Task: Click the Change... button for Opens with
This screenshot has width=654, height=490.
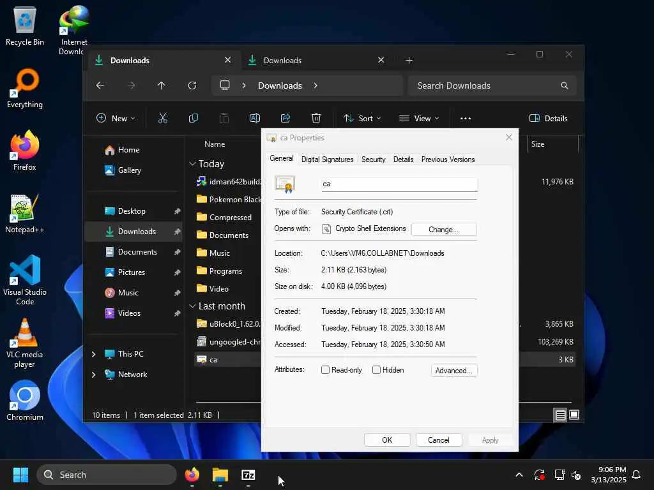Action: 444,230
